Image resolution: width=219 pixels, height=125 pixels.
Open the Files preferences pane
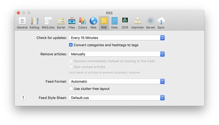(x=72, y=23)
